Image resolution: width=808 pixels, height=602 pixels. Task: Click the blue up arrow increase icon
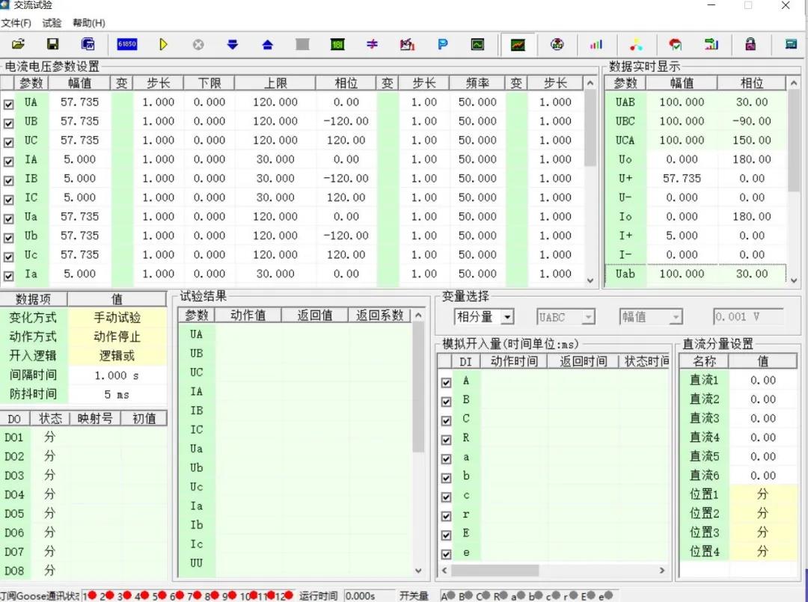[x=267, y=45]
